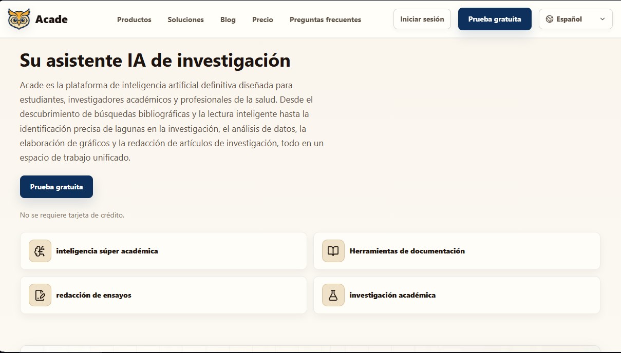Click the heading Su asistente IA de investigación
Viewport: 621px width, 353px height.
point(155,61)
